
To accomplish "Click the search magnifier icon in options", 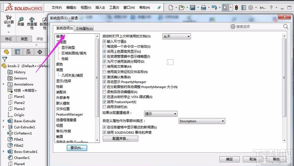I will (286, 27).
